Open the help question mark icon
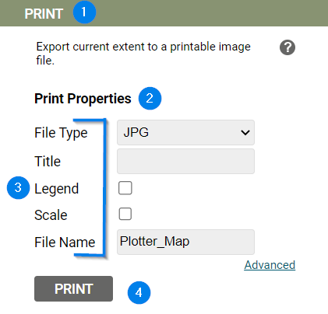328x314 pixels. (x=287, y=47)
